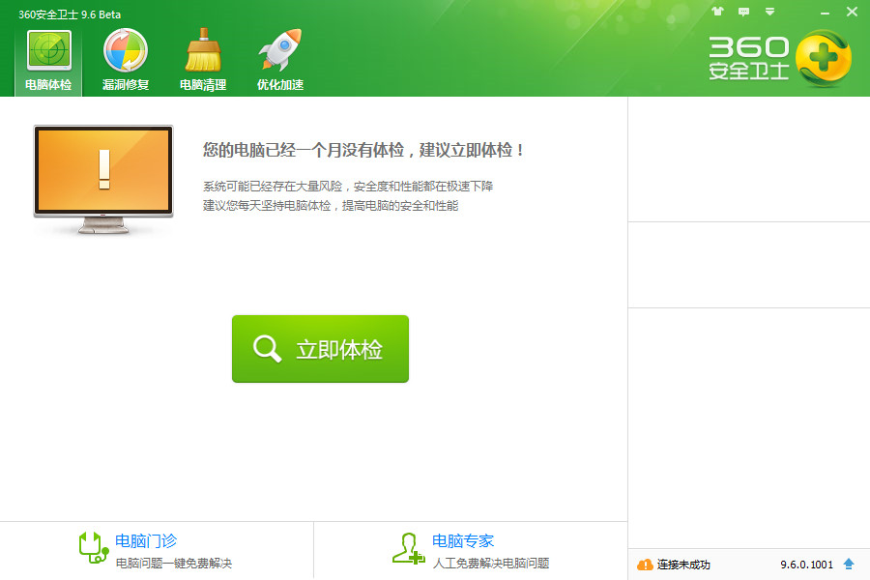Click the stethoscope icon beside 电脑门诊

[x=94, y=546]
